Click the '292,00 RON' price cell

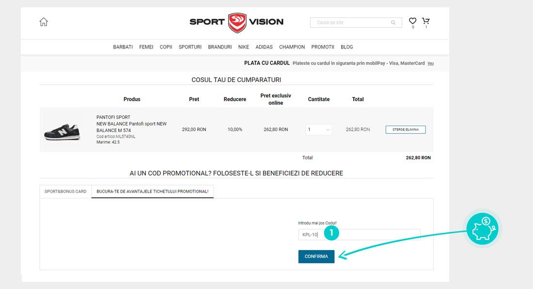pyautogui.click(x=194, y=129)
